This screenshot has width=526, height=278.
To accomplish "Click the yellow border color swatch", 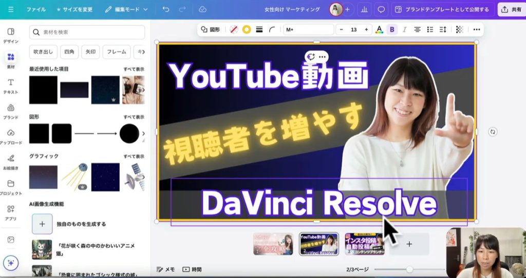I will pyautogui.click(x=247, y=30).
